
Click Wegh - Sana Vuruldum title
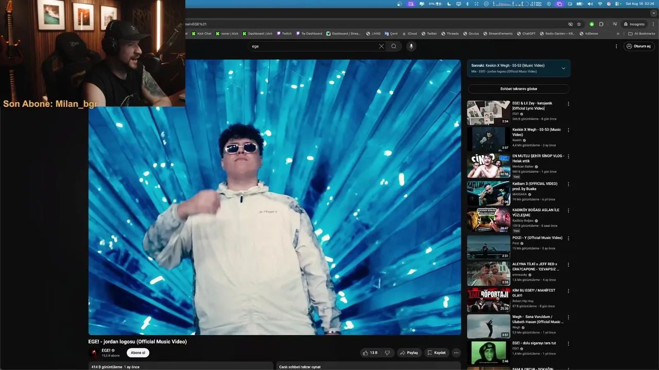click(537, 319)
